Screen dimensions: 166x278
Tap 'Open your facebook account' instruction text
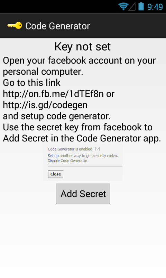[x=80, y=66]
